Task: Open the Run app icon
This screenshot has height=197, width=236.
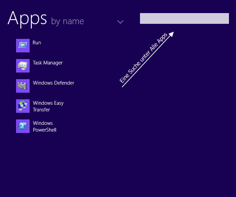Action: 23,46
